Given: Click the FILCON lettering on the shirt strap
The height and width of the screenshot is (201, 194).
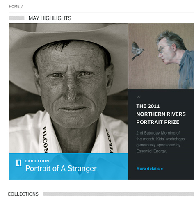Looking at the screenshot, I should click(46, 139).
